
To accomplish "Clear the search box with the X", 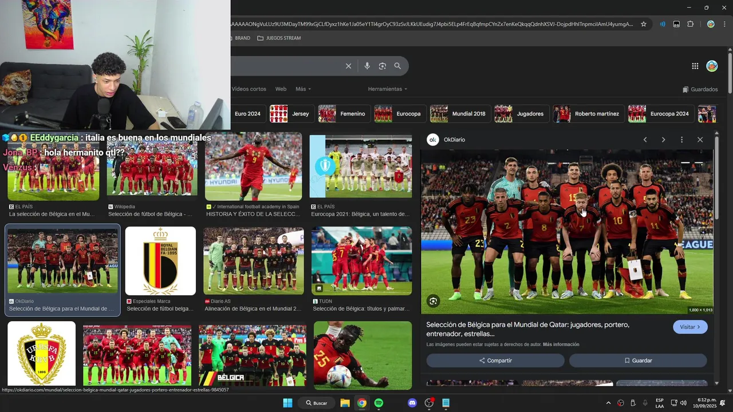I will point(348,66).
